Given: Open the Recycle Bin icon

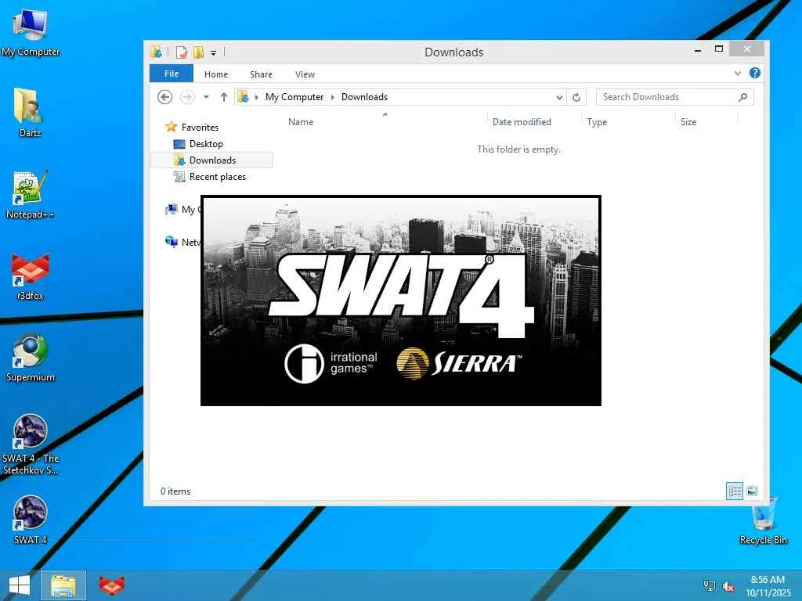Looking at the screenshot, I should click(763, 520).
